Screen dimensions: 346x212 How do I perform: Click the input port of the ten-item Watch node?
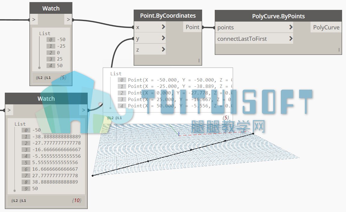9,110
